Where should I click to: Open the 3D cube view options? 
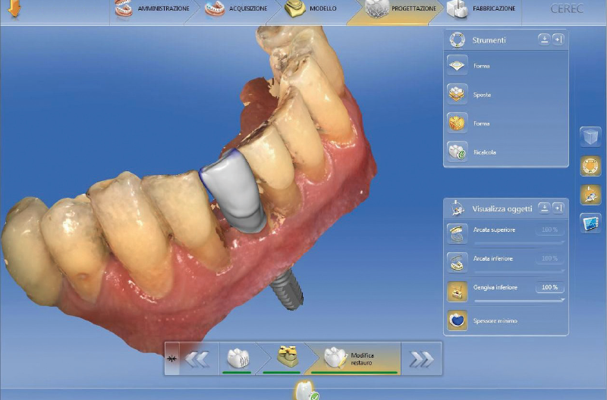590,137
